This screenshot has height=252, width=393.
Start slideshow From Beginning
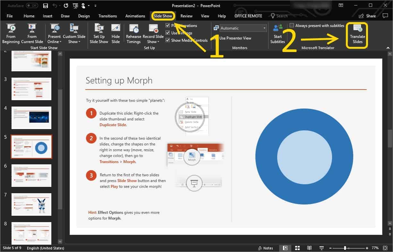[11, 33]
